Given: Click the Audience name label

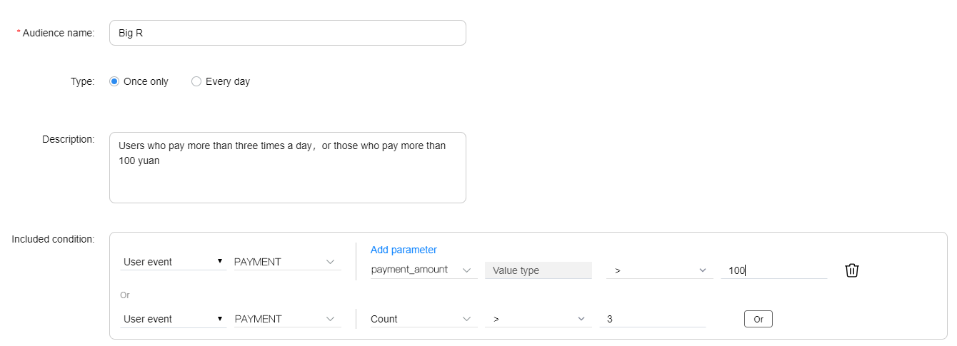Looking at the screenshot, I should 58,33.
